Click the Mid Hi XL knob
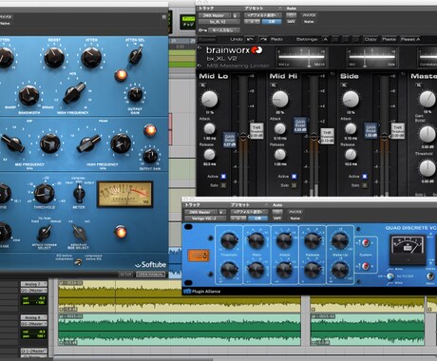The image size is (437, 361). 280,99
